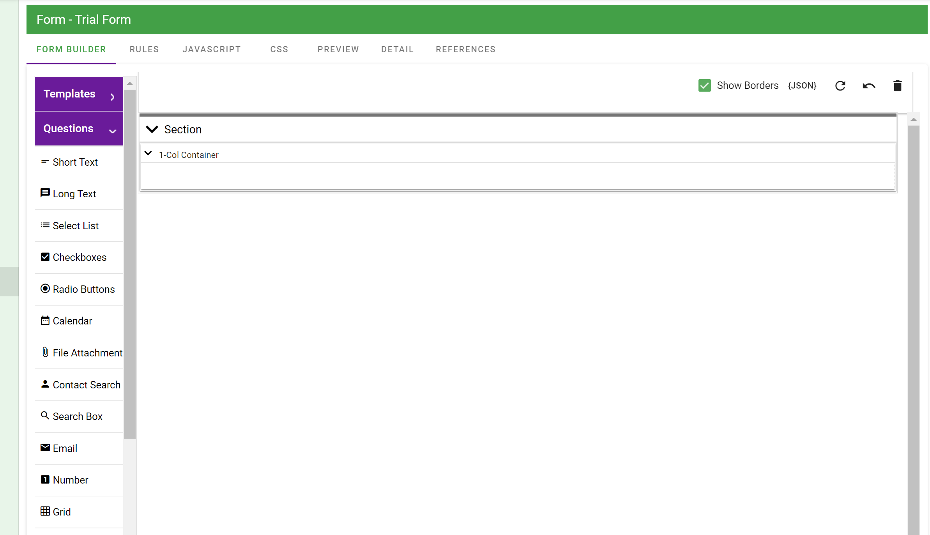The image size is (930, 535).
Task: Open the Preview tab
Action: (x=338, y=50)
